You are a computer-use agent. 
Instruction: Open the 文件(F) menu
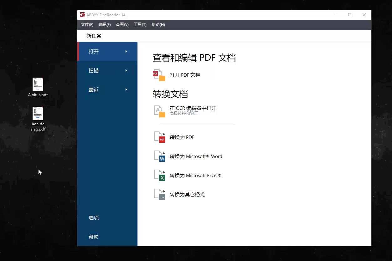87,25
